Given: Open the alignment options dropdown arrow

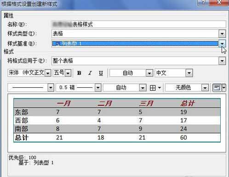Looking at the screenshot, I should [224, 88].
